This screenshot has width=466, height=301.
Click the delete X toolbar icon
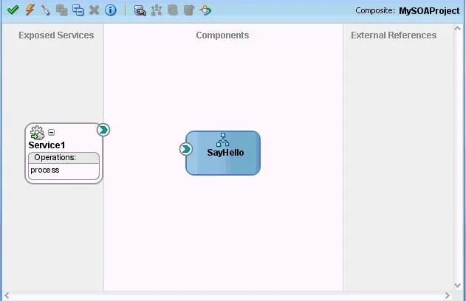coord(95,10)
